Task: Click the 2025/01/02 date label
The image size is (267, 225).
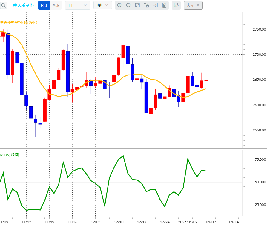Action: coord(188,222)
